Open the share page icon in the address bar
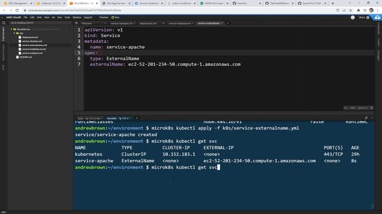Viewport: 382px width, 214px height. pos(344,11)
